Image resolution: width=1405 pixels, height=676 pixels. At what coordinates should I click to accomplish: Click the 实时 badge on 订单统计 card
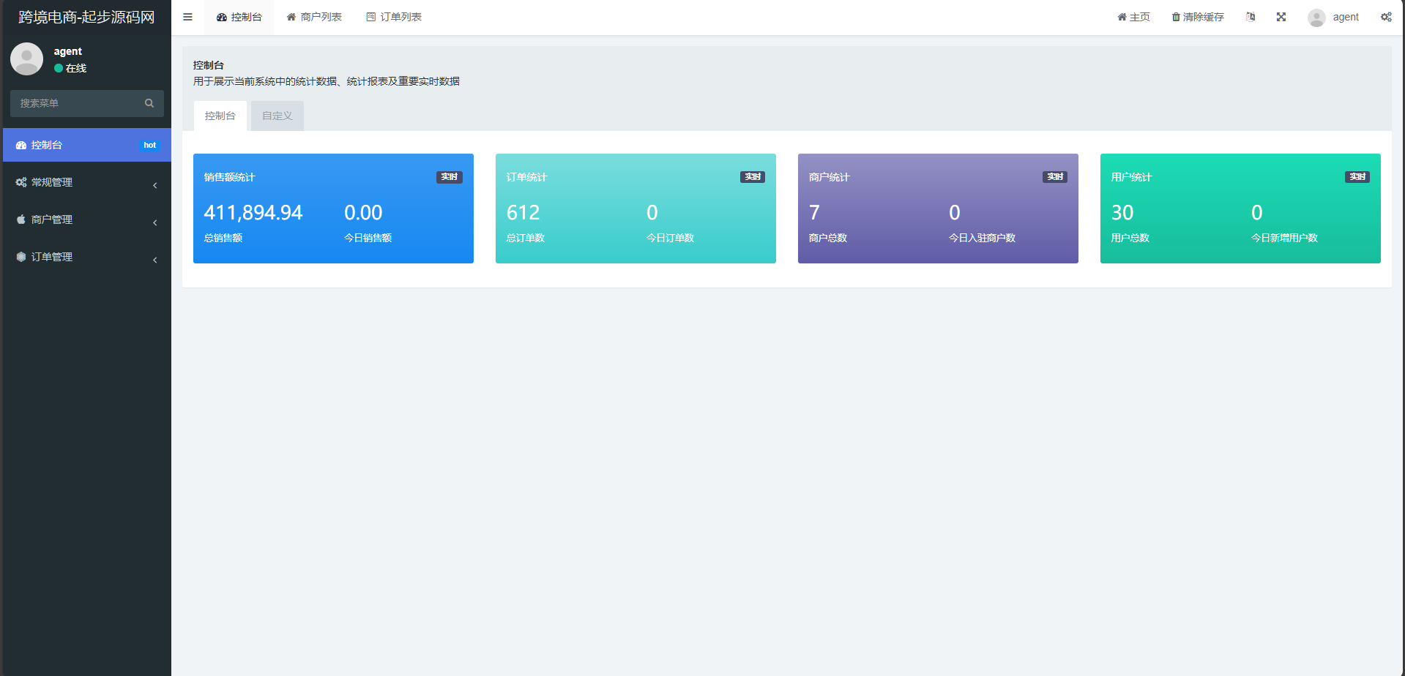(x=753, y=177)
